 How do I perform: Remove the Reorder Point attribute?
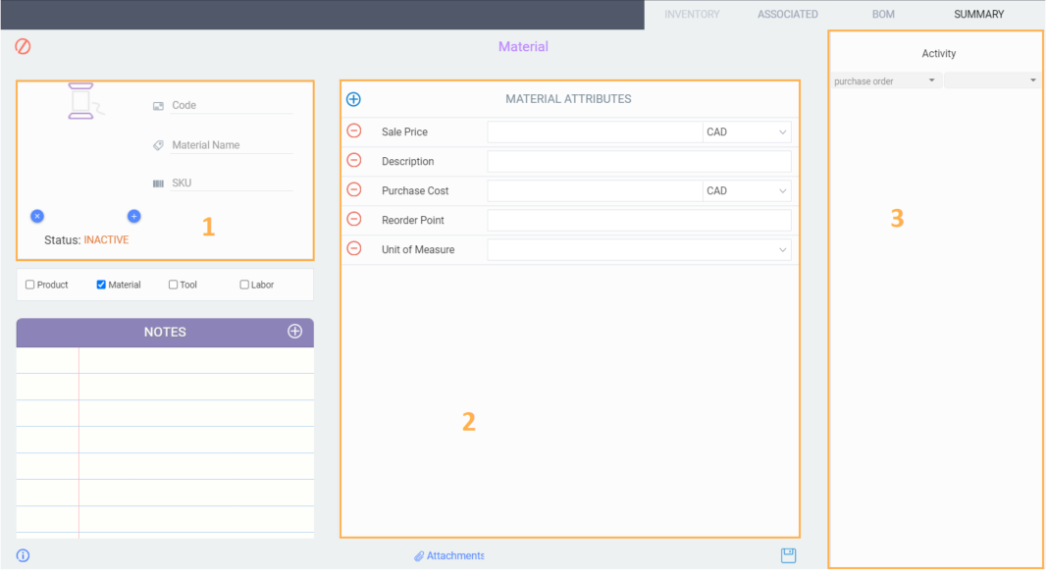point(354,219)
